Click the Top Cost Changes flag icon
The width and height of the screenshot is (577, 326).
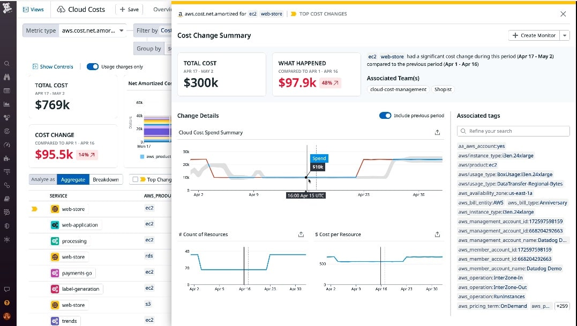pos(293,14)
